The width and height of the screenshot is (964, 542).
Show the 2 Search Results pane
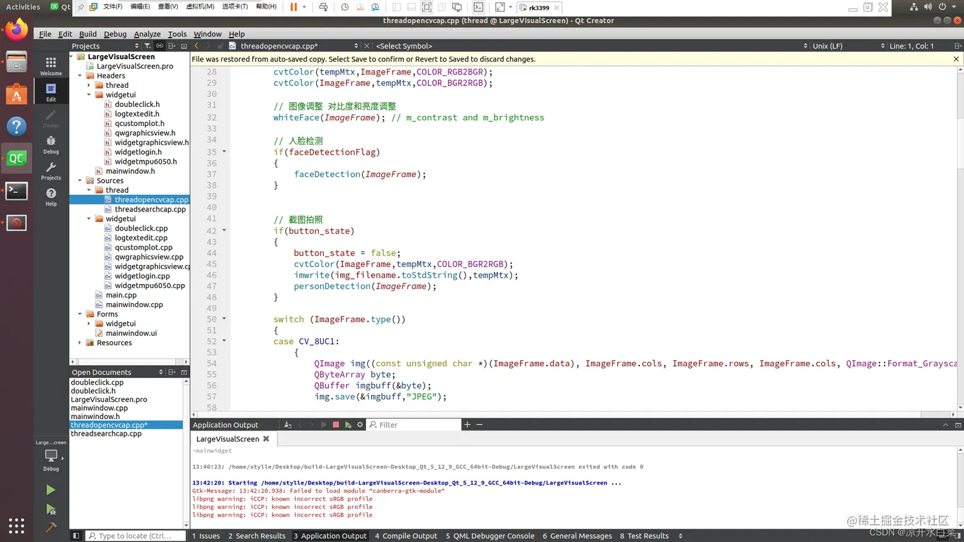coord(257,536)
